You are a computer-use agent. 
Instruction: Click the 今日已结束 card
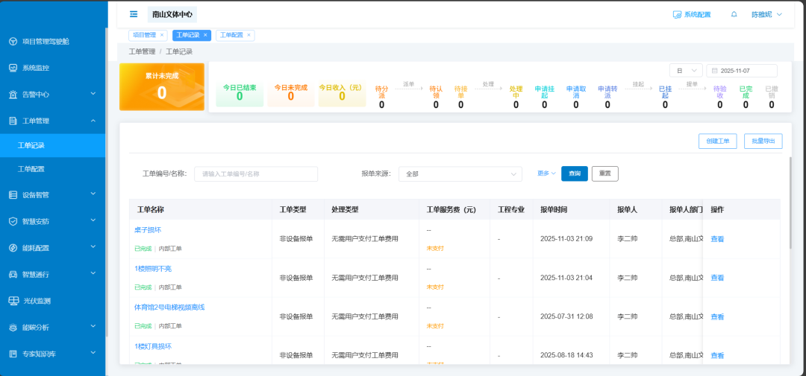pos(240,93)
